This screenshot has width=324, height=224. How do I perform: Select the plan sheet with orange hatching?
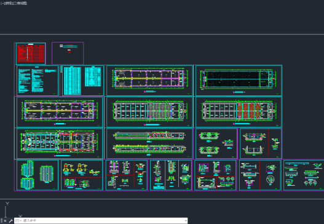coord(239,112)
